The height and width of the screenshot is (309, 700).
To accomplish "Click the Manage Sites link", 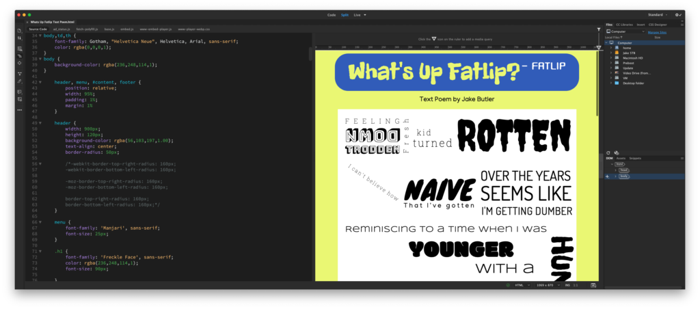I will click(657, 31).
